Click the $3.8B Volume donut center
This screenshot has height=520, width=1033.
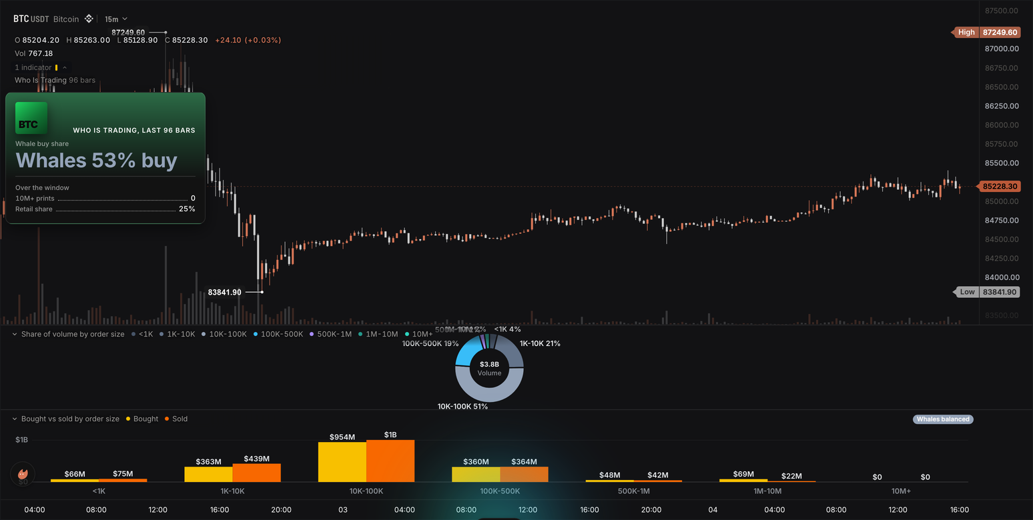point(489,368)
